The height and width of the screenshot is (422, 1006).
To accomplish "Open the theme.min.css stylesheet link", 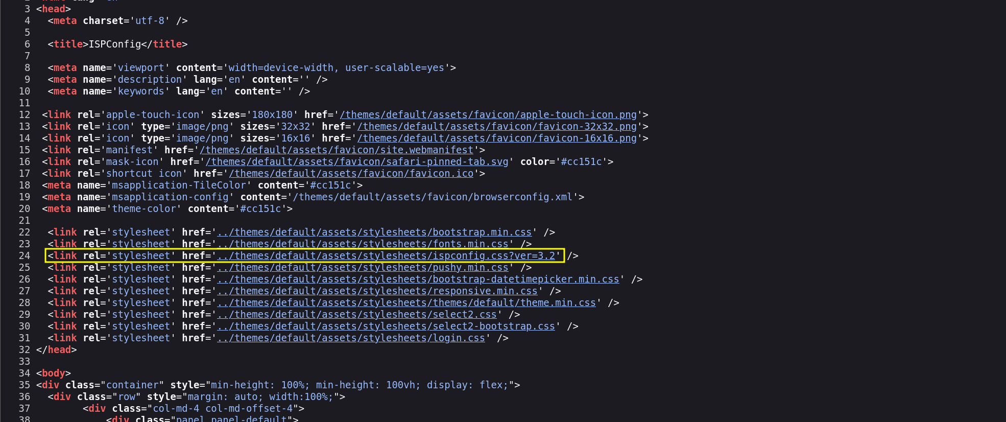I will click(407, 303).
